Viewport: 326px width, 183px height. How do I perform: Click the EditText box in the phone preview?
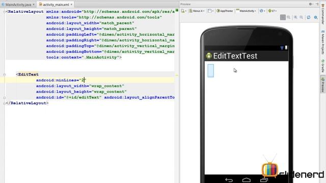(210, 71)
